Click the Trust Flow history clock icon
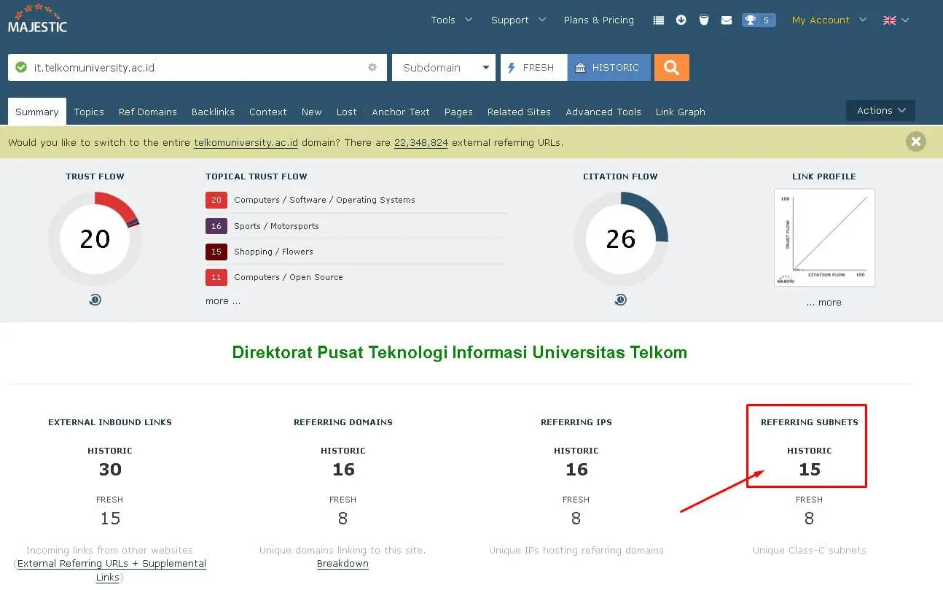Screen dimensions: 943x590 (x=95, y=300)
